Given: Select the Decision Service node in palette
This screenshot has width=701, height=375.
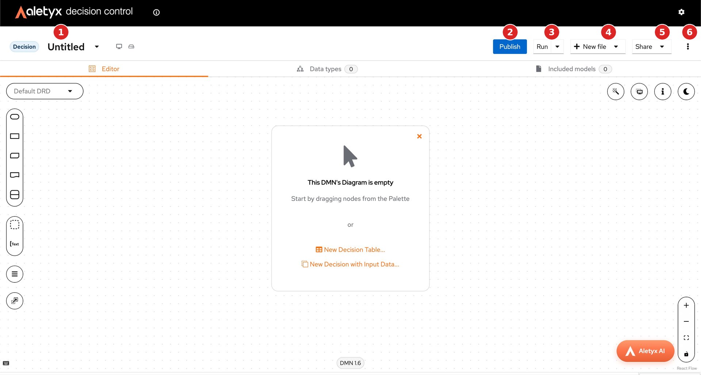Looking at the screenshot, I should 15,195.
